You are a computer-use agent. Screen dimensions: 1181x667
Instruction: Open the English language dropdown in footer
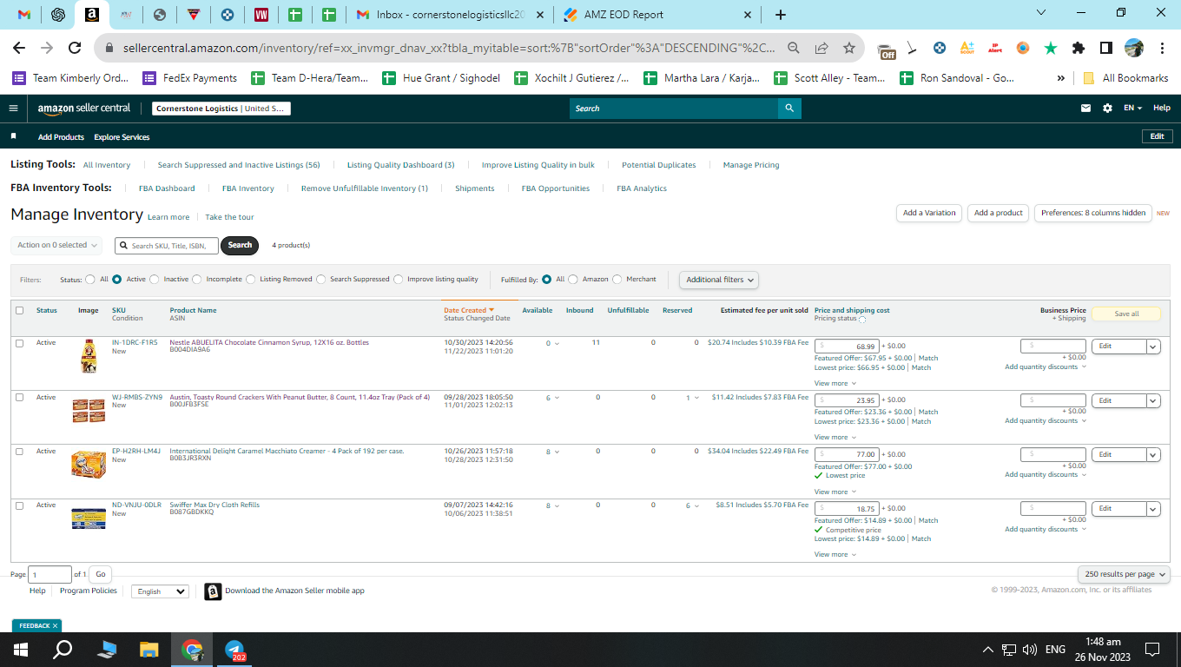pos(160,591)
